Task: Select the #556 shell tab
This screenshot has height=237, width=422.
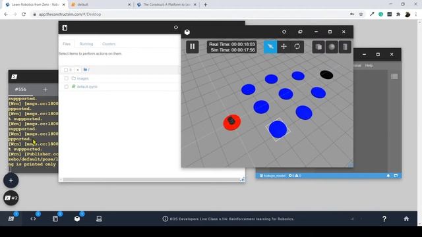Action: coord(20,90)
